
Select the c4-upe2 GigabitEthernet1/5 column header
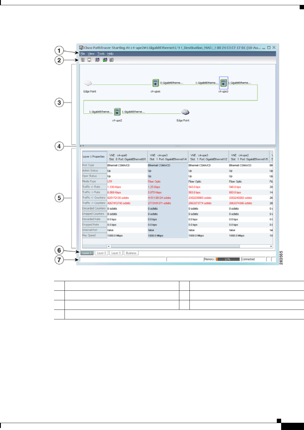[x=249, y=157]
